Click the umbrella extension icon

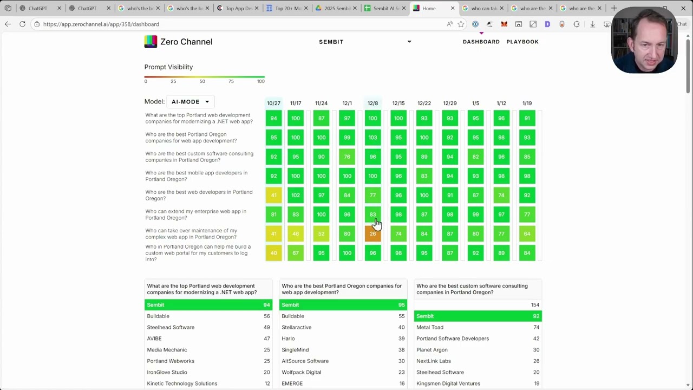489,24
